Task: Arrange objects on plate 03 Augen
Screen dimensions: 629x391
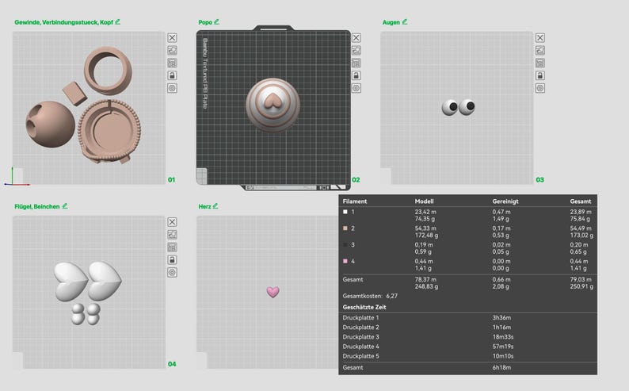Action: (540, 63)
